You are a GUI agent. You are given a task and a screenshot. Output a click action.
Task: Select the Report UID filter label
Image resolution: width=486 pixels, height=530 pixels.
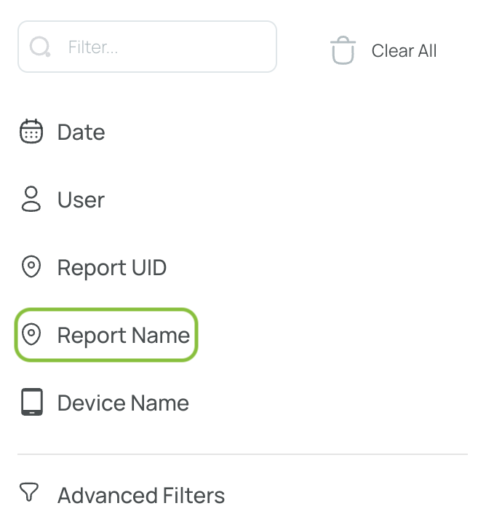point(112,268)
